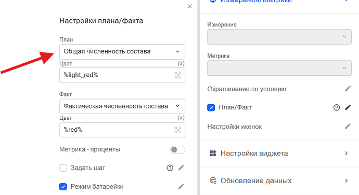Click the %red% color field
359x195 pixels.
point(122,130)
